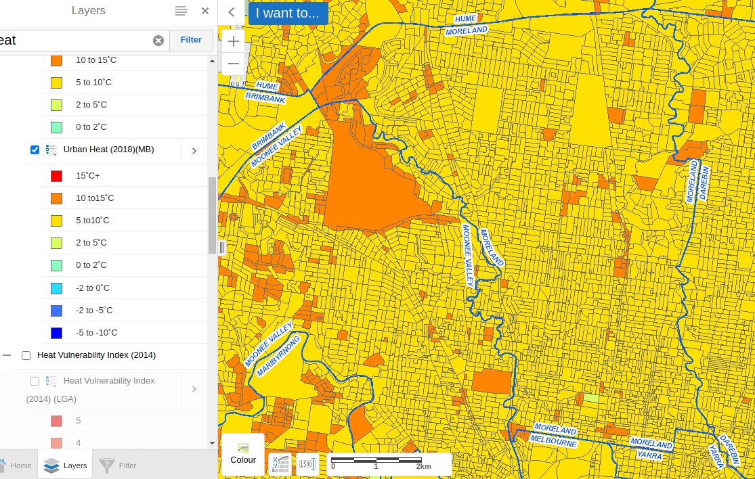Open the Layers panel actions menu
Viewport: 755px width, 479px height.
181,11
